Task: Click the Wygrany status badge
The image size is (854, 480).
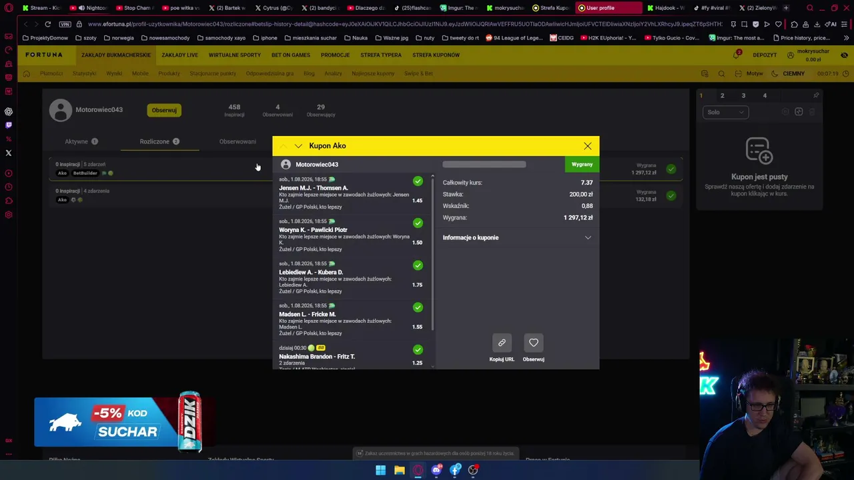Action: click(x=582, y=165)
